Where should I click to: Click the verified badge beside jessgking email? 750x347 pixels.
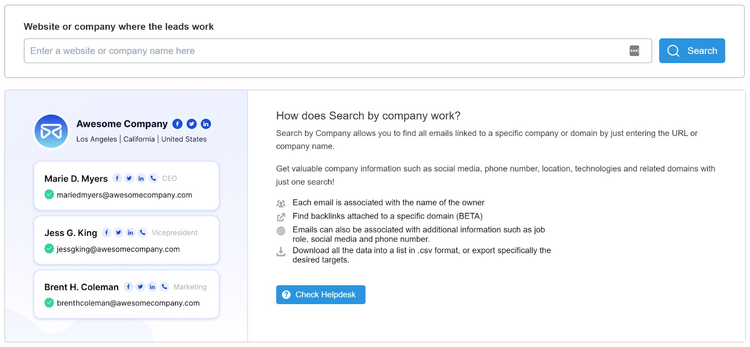pyautogui.click(x=49, y=249)
